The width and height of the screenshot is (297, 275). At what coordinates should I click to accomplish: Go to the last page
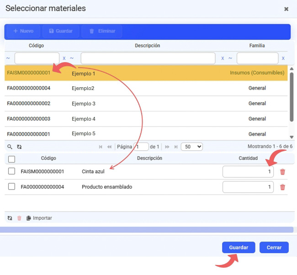coord(176,147)
